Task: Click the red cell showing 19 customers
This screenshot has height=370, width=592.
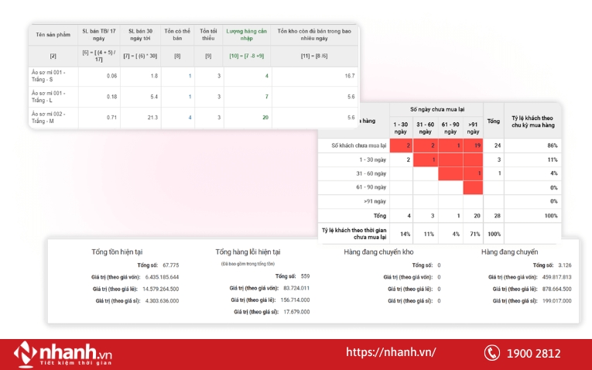Action: (473, 146)
